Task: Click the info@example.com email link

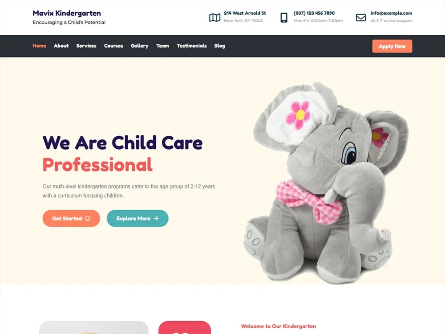Action: coord(391,13)
